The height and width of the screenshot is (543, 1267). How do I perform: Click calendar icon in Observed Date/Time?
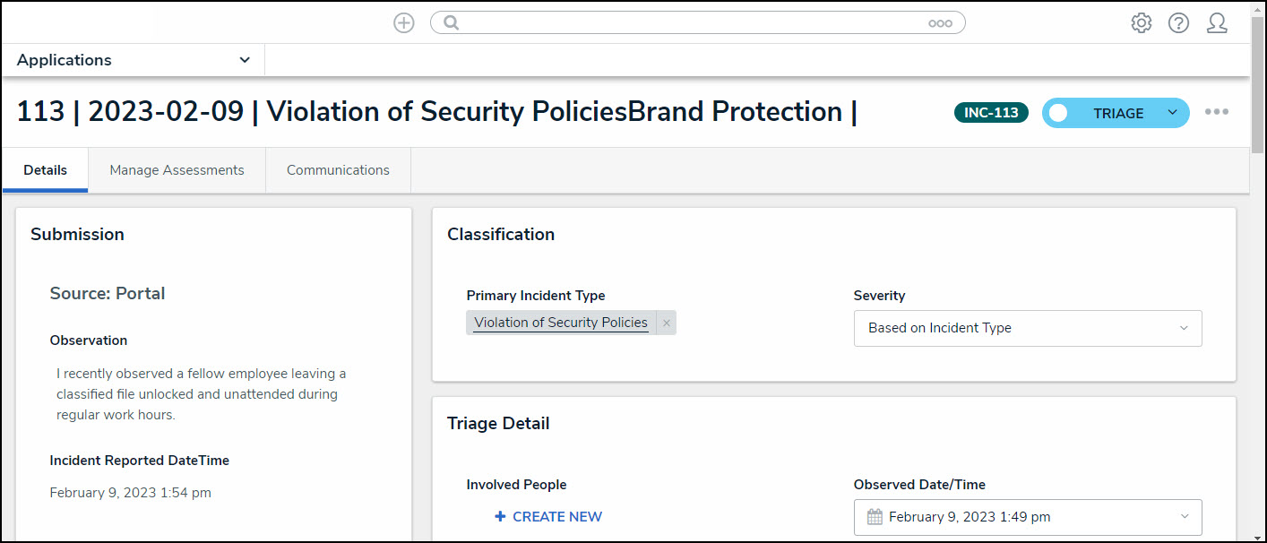(875, 517)
